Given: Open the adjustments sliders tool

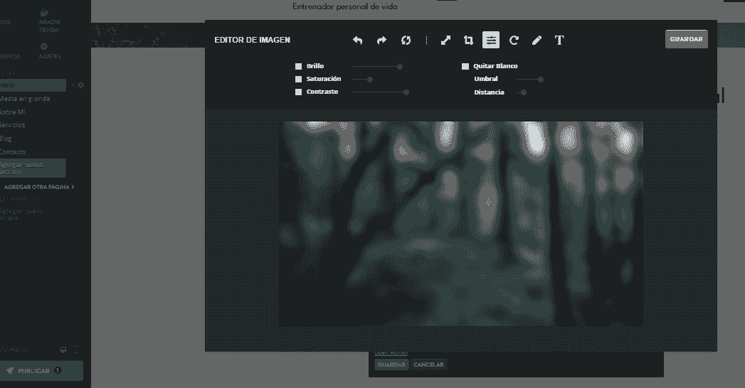Looking at the screenshot, I should pos(491,40).
